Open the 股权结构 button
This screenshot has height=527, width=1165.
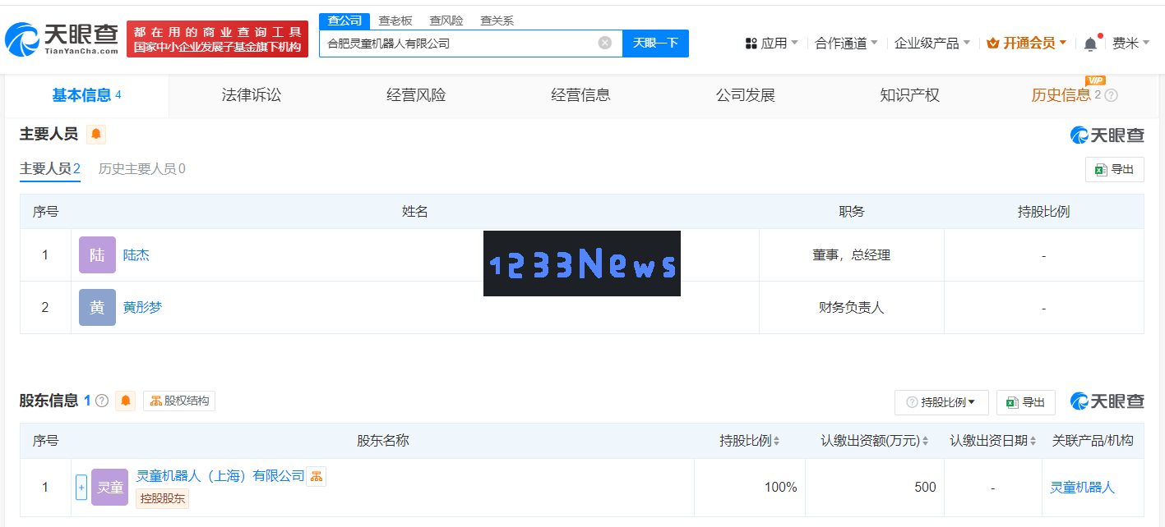179,401
